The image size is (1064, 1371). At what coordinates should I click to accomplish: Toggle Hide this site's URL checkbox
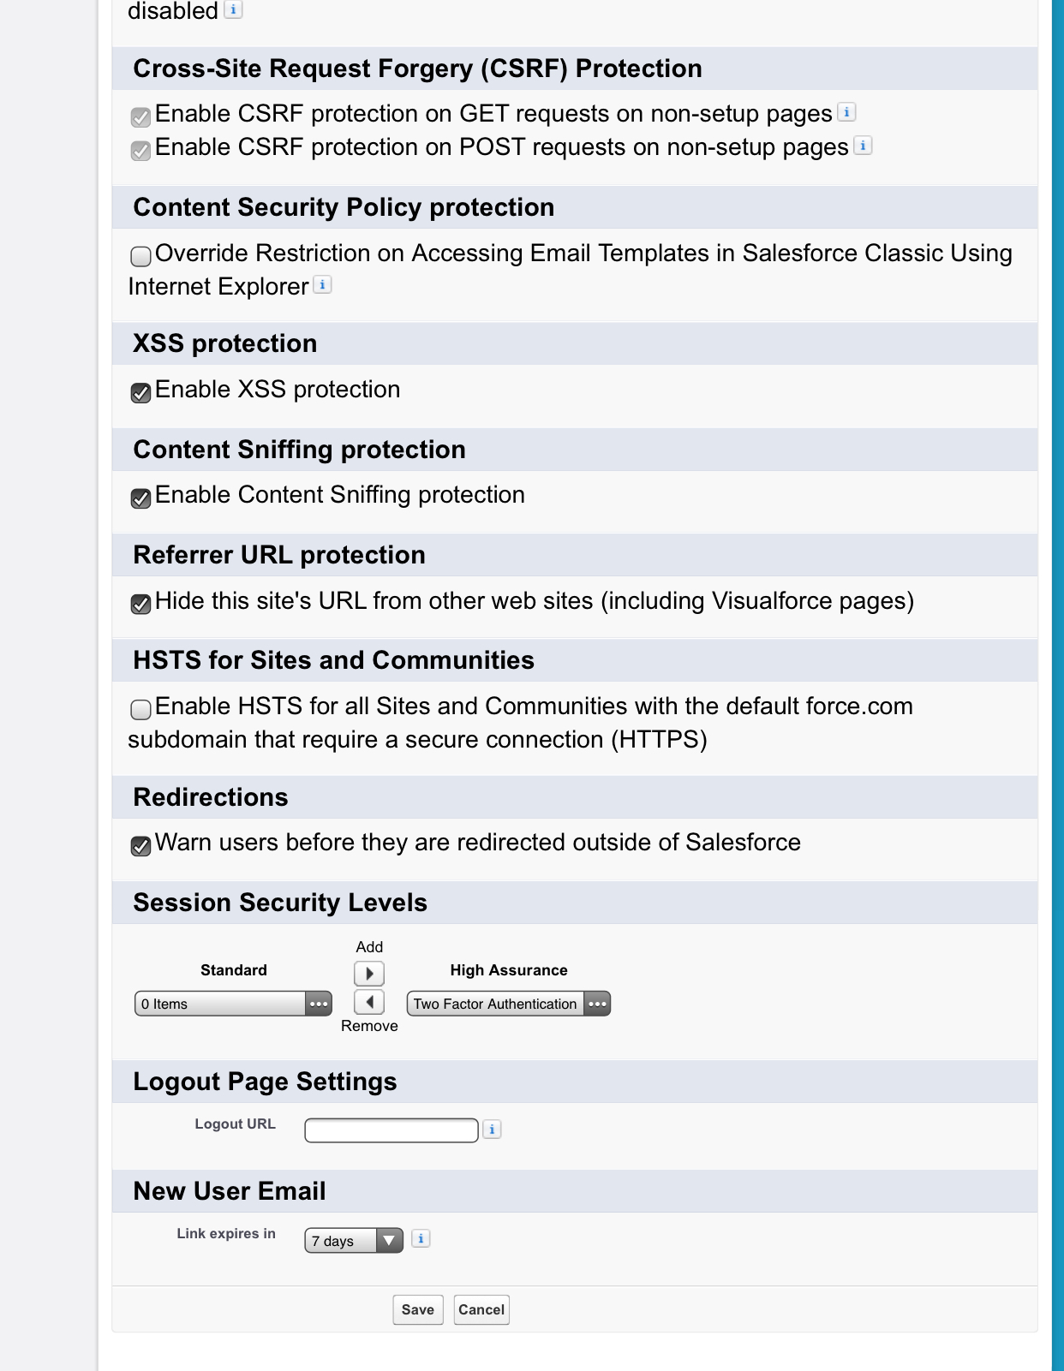[x=141, y=604]
